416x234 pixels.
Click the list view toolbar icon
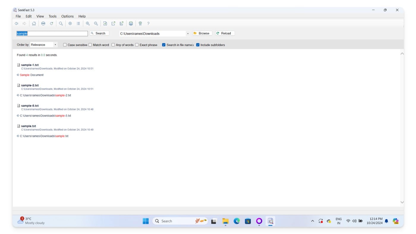78,23
